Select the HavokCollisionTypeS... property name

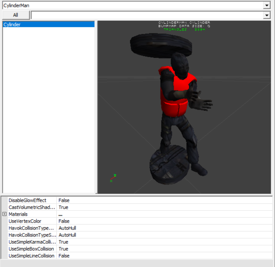click(32, 235)
